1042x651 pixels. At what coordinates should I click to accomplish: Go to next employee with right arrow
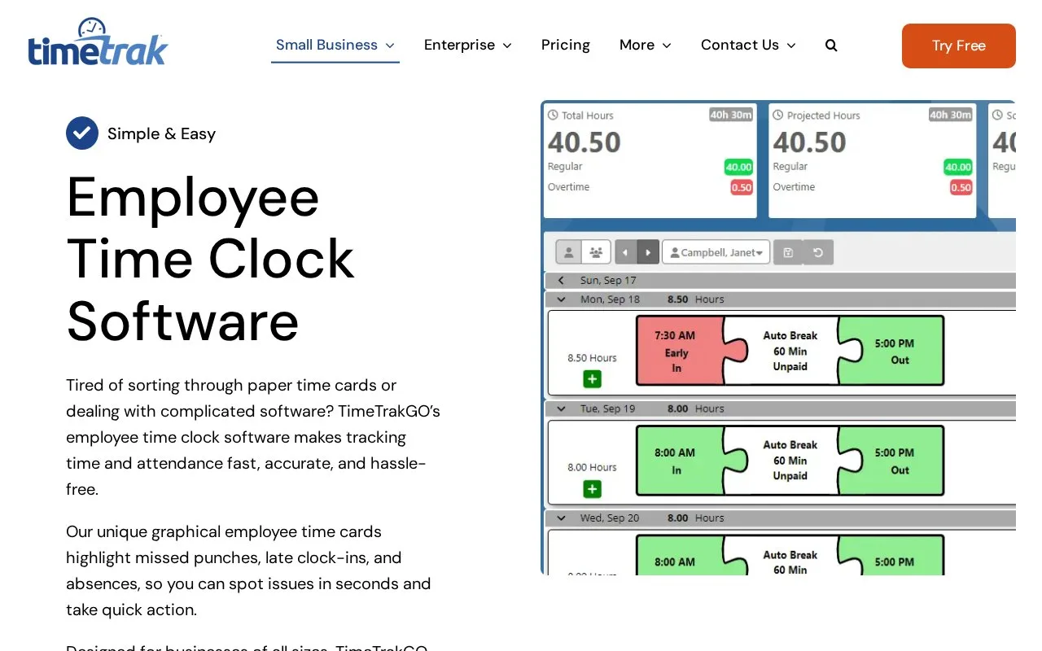coord(648,252)
